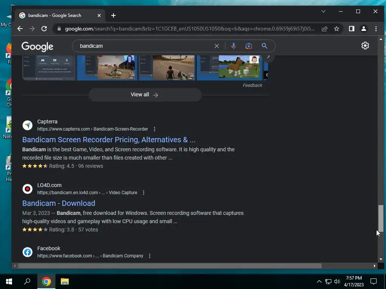Click the horizontal scrollbar thumb
386x289 pixels.
tap(170, 266)
